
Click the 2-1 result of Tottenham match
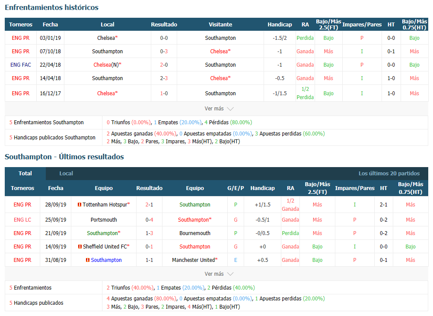pos(150,205)
